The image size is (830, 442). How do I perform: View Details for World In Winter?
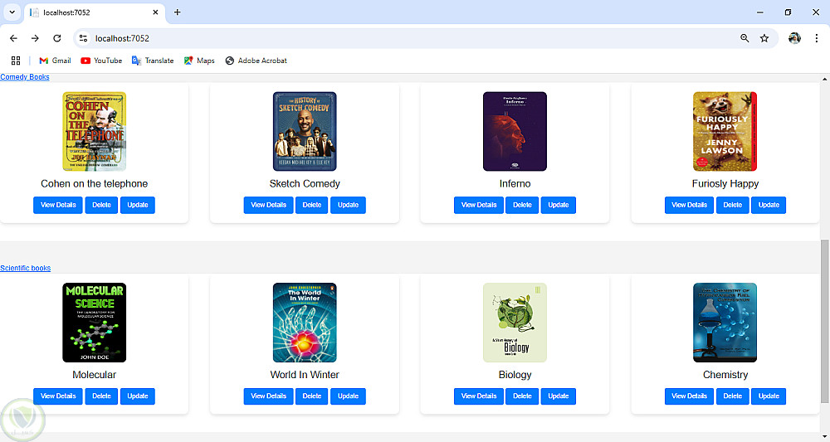point(268,396)
